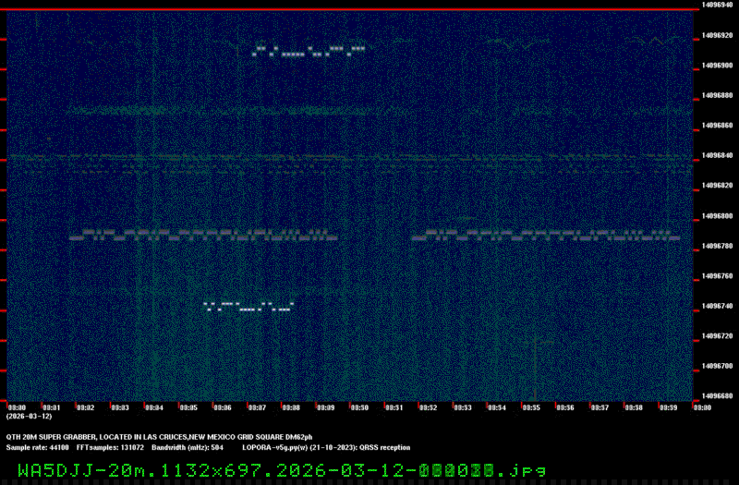The image size is (739, 485).
Task: Click the 14096740 frequency label
Action: point(718,306)
